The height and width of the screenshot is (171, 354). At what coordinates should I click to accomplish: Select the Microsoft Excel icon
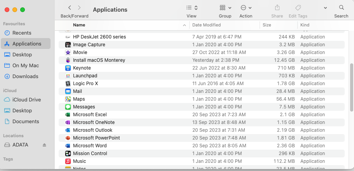point(68,115)
